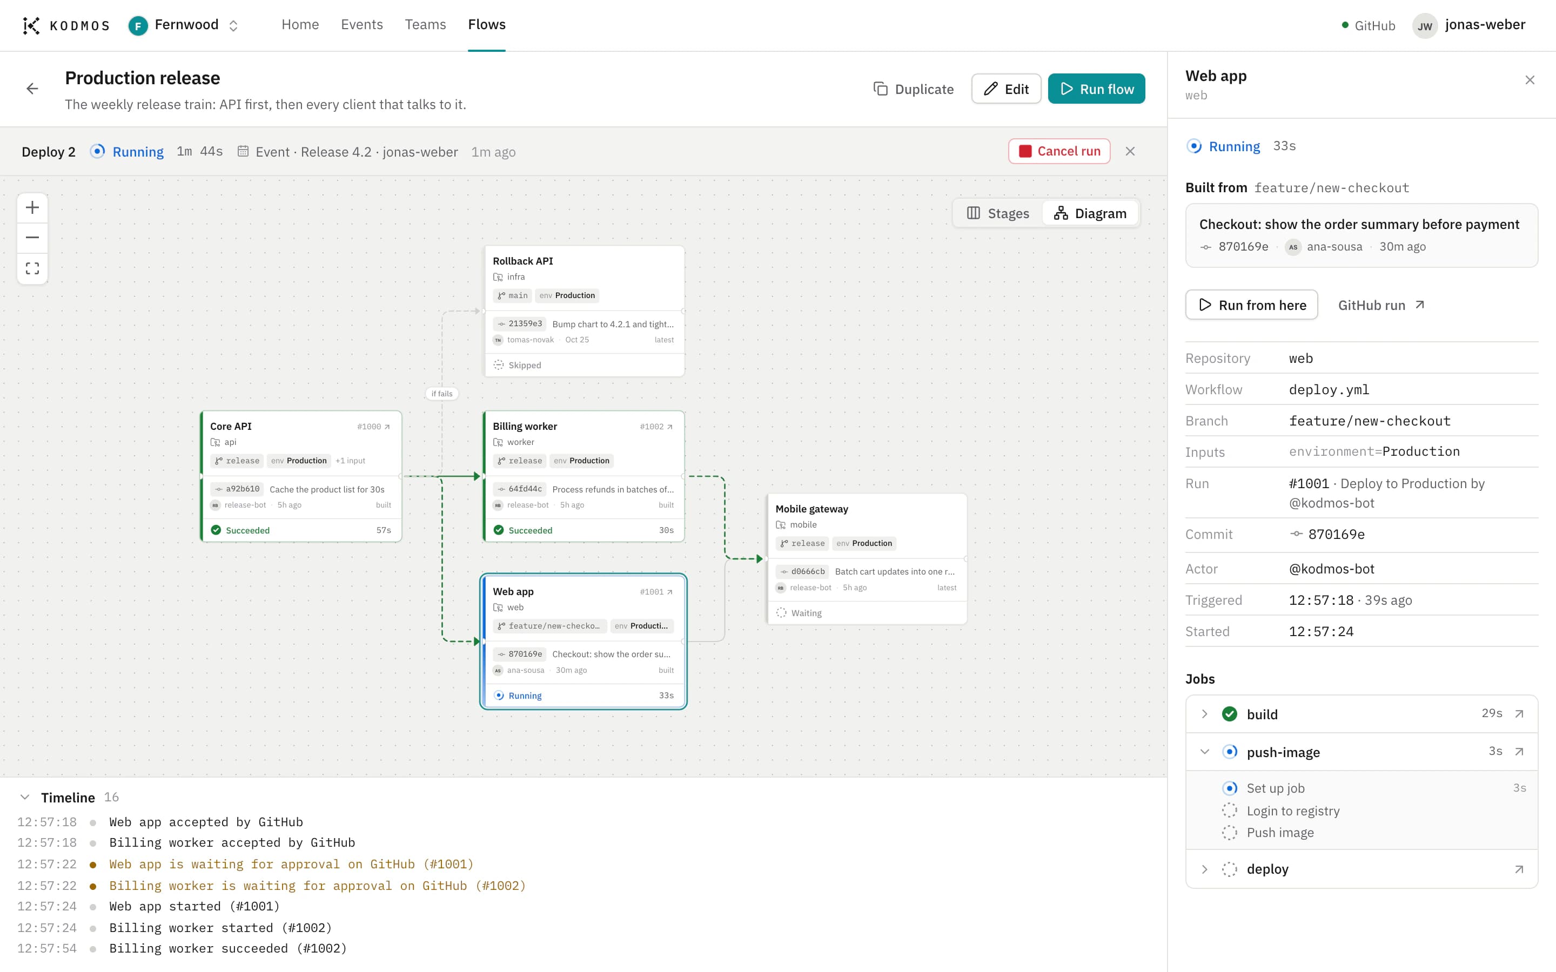Zoom in on the diagram canvas
The height and width of the screenshot is (972, 1556).
tap(32, 208)
